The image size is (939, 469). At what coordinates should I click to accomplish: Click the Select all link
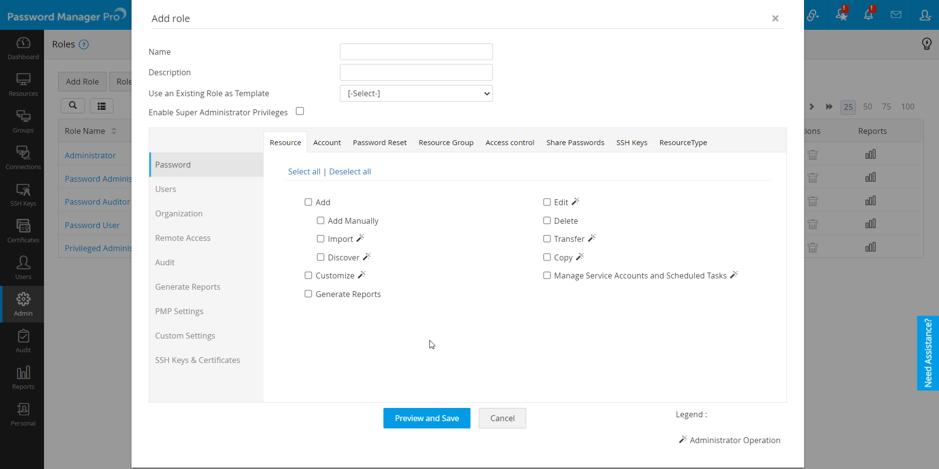point(304,171)
